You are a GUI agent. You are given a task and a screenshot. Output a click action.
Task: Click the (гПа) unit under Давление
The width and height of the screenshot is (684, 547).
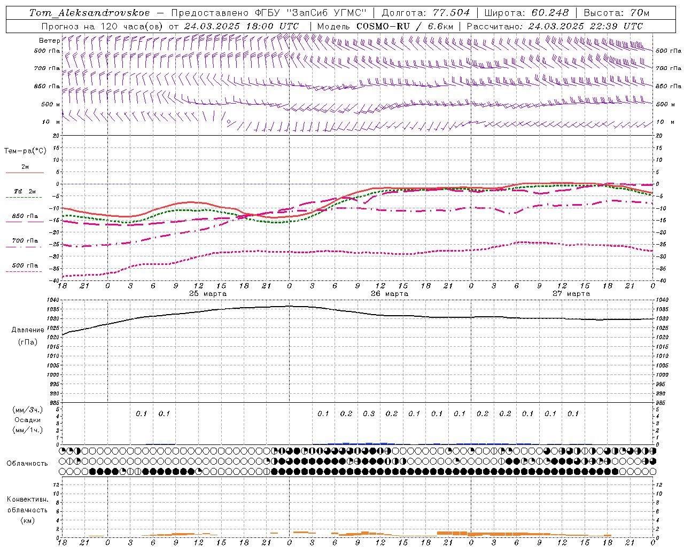click(28, 342)
